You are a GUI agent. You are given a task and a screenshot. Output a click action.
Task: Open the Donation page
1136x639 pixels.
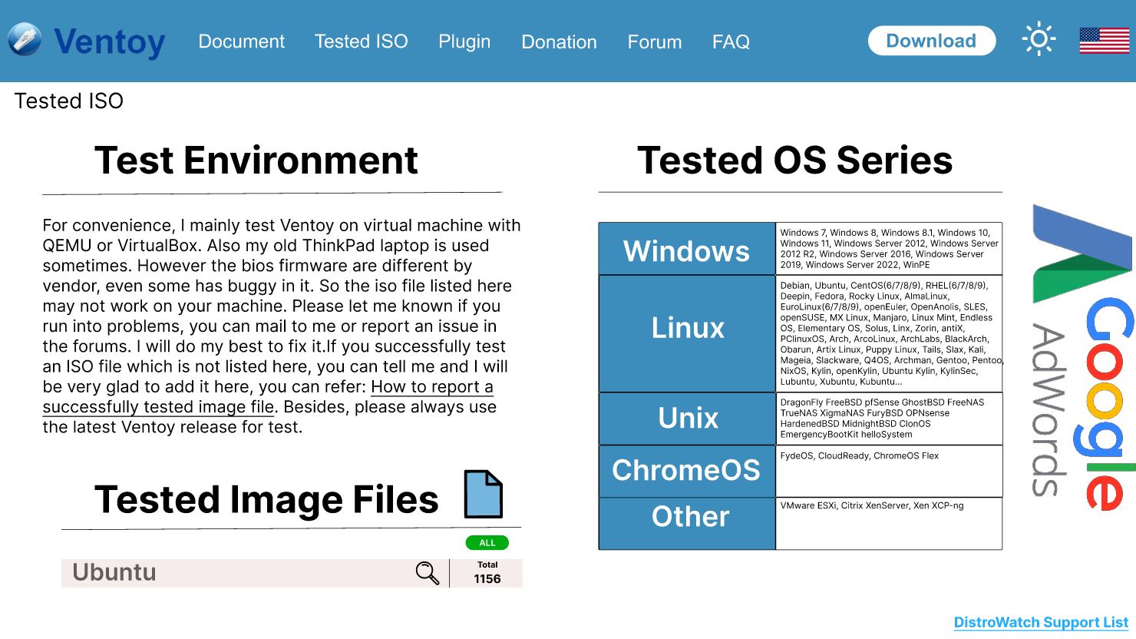tap(559, 42)
